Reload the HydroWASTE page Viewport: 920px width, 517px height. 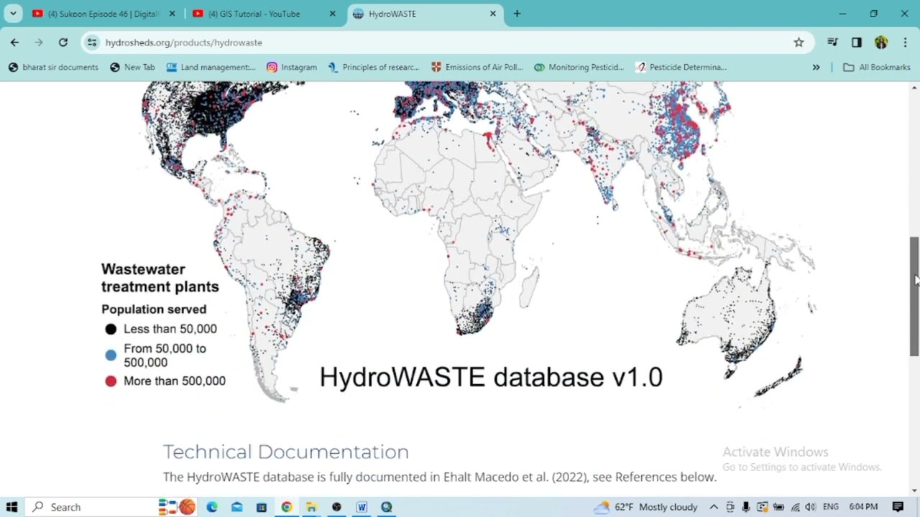pos(63,42)
